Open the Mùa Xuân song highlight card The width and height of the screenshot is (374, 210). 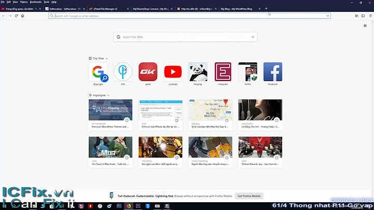tap(111, 152)
